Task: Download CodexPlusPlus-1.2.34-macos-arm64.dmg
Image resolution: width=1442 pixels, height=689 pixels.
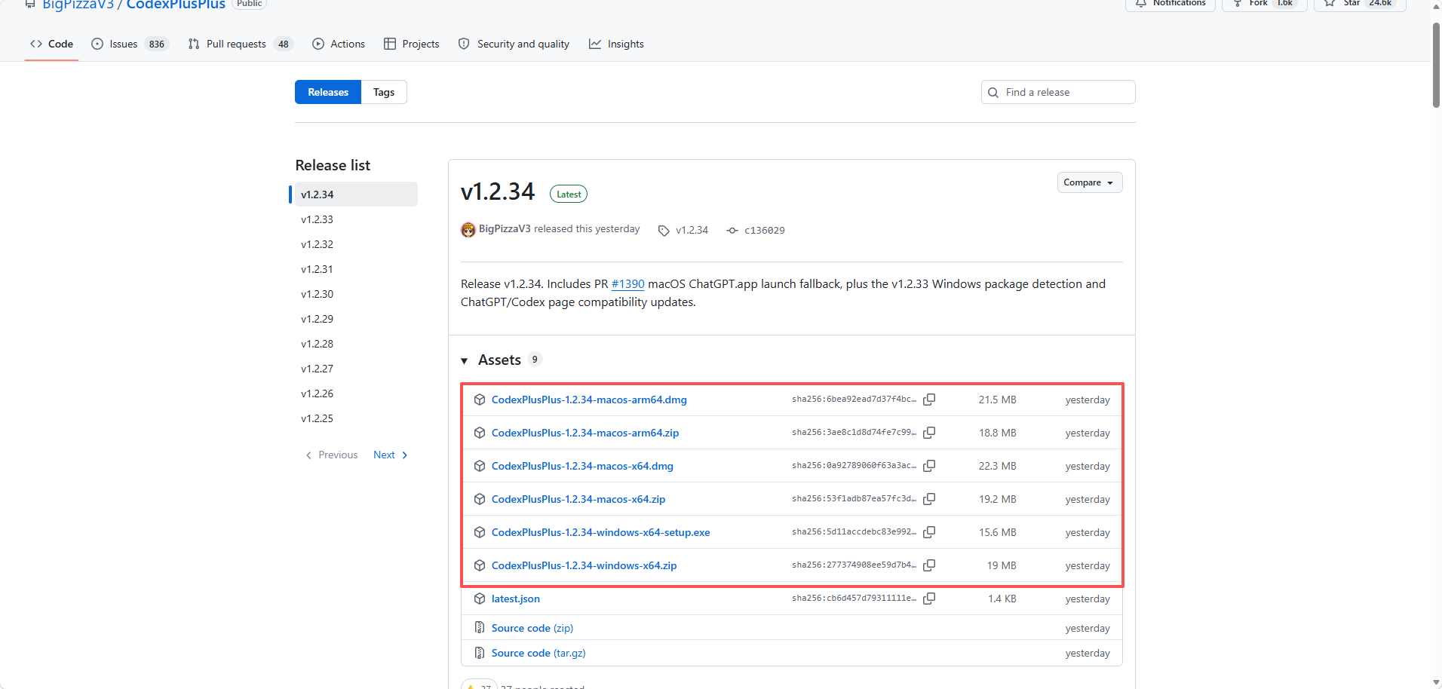Action: click(x=589, y=400)
